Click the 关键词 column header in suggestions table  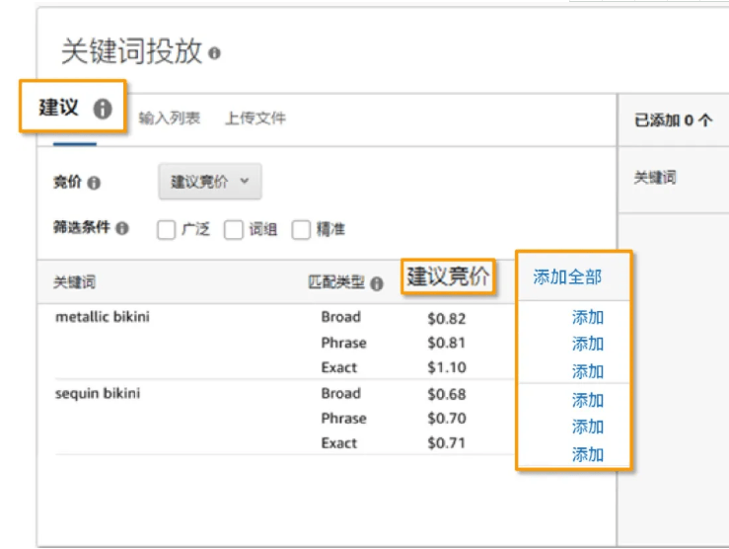point(74,282)
